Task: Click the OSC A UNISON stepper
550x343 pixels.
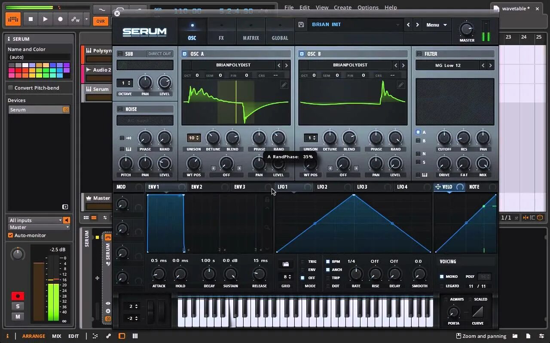Action: [x=194, y=138]
